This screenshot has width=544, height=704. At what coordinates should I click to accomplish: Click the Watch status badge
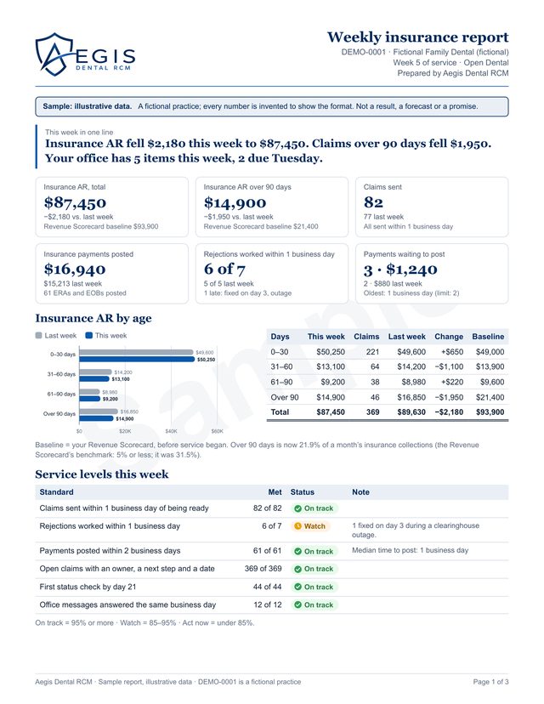coord(310,526)
